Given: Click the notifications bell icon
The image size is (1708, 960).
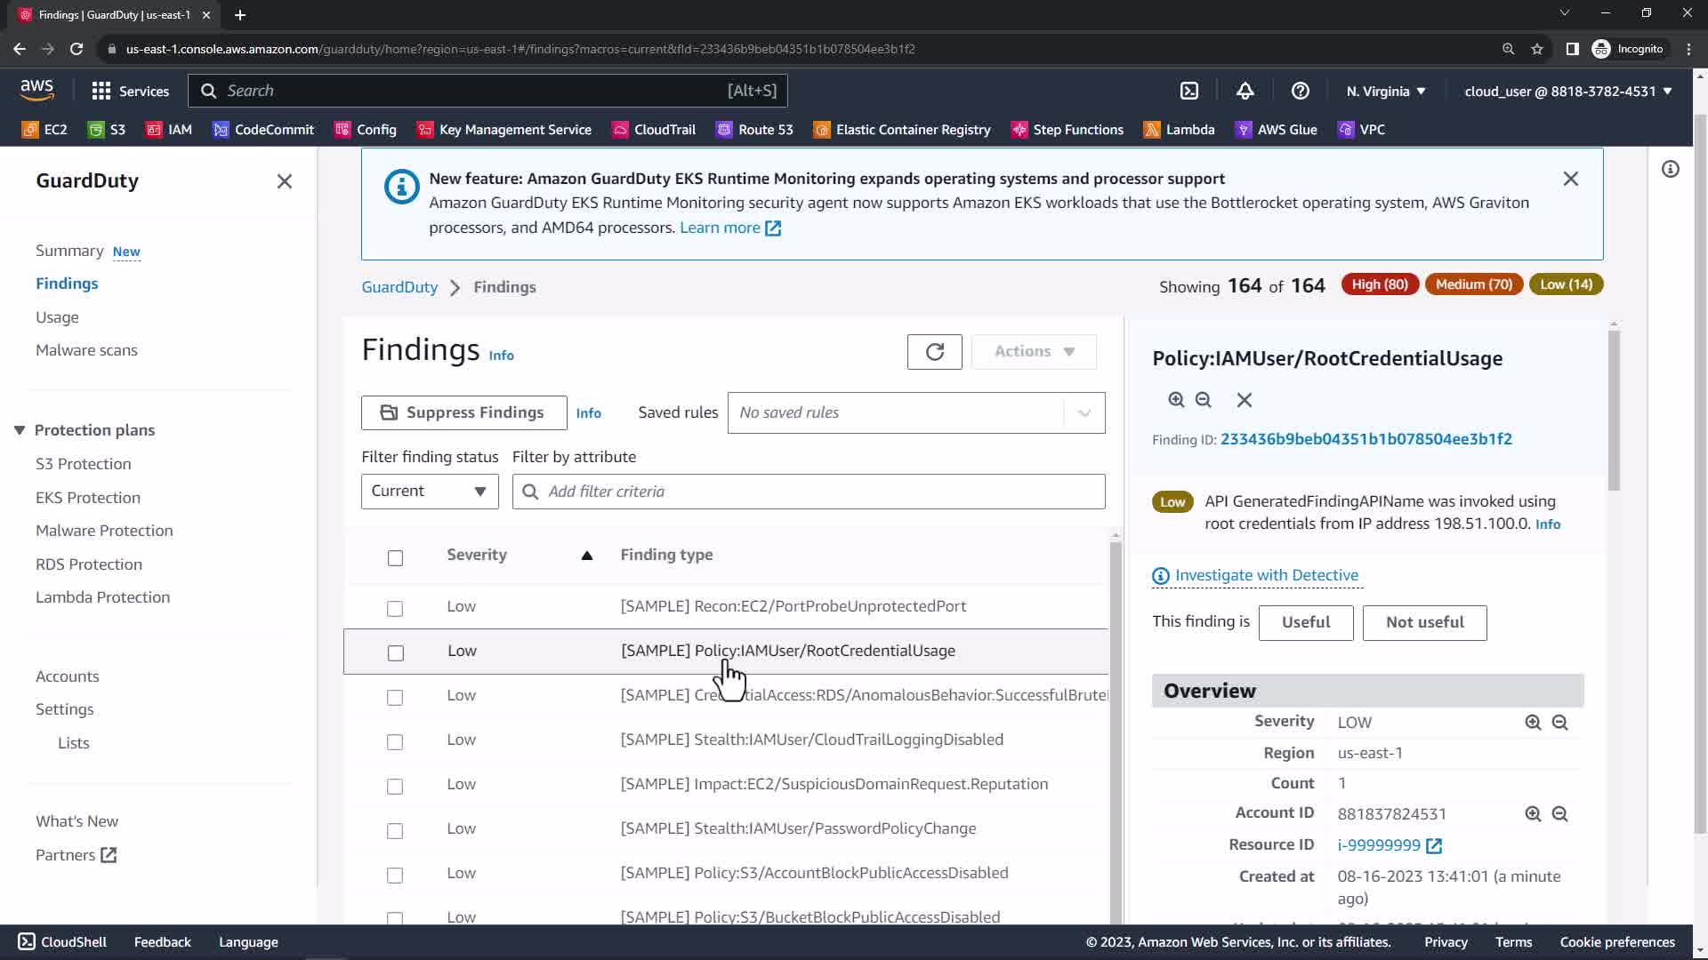Looking at the screenshot, I should (1245, 91).
